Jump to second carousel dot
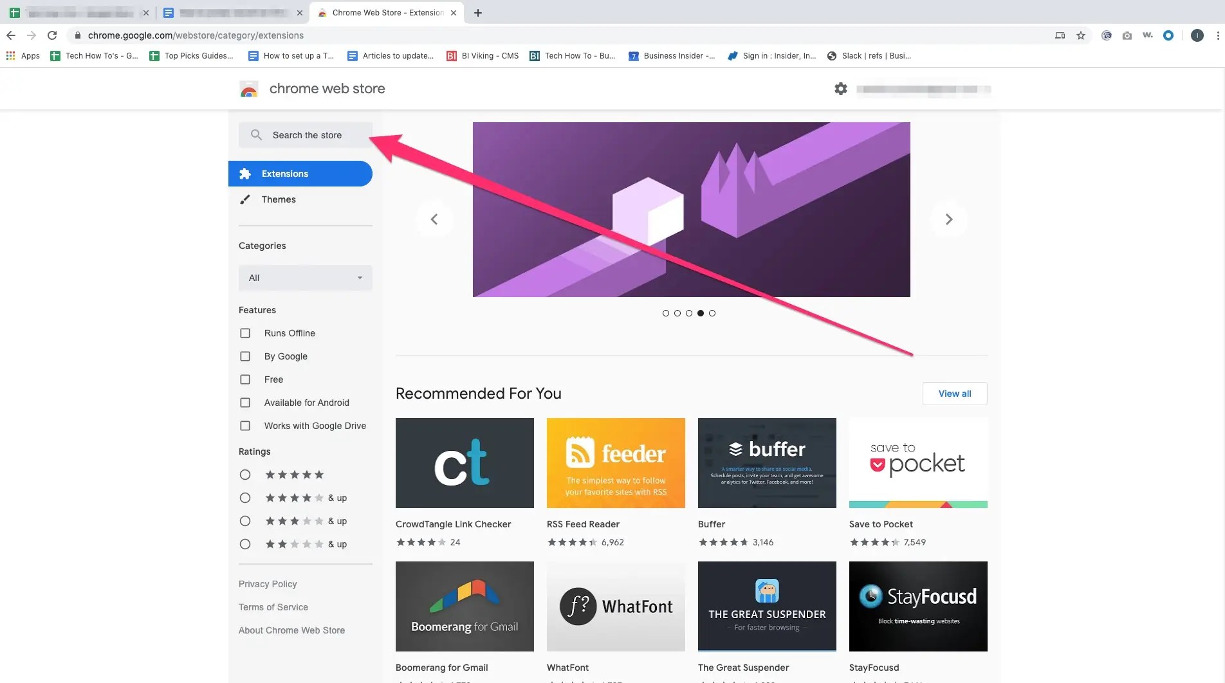This screenshot has width=1225, height=683. (x=677, y=313)
